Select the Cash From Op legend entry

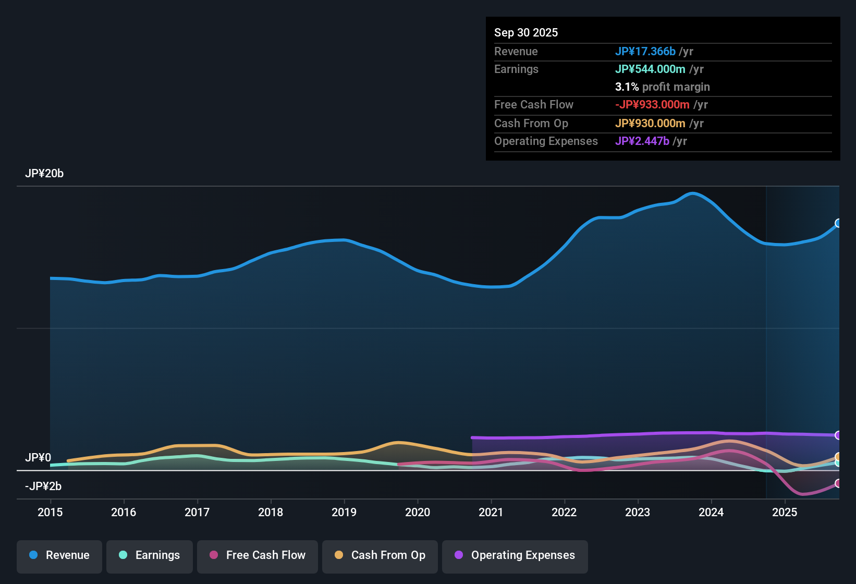click(380, 555)
